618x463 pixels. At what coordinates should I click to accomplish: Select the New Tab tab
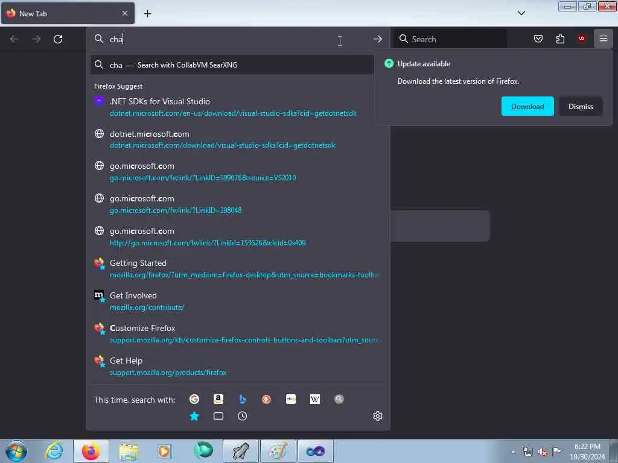68,13
